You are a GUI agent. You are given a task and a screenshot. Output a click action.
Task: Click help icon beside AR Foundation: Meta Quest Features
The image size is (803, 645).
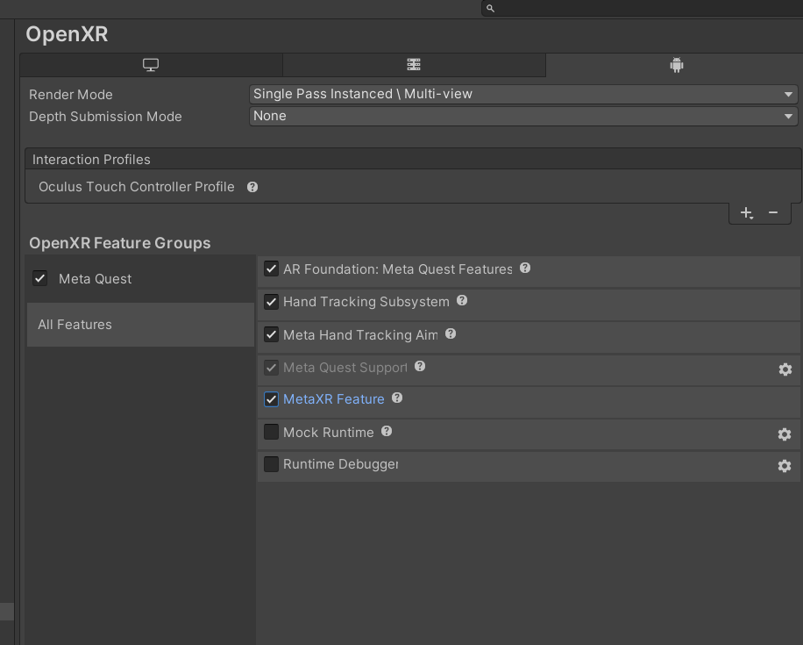pos(525,269)
